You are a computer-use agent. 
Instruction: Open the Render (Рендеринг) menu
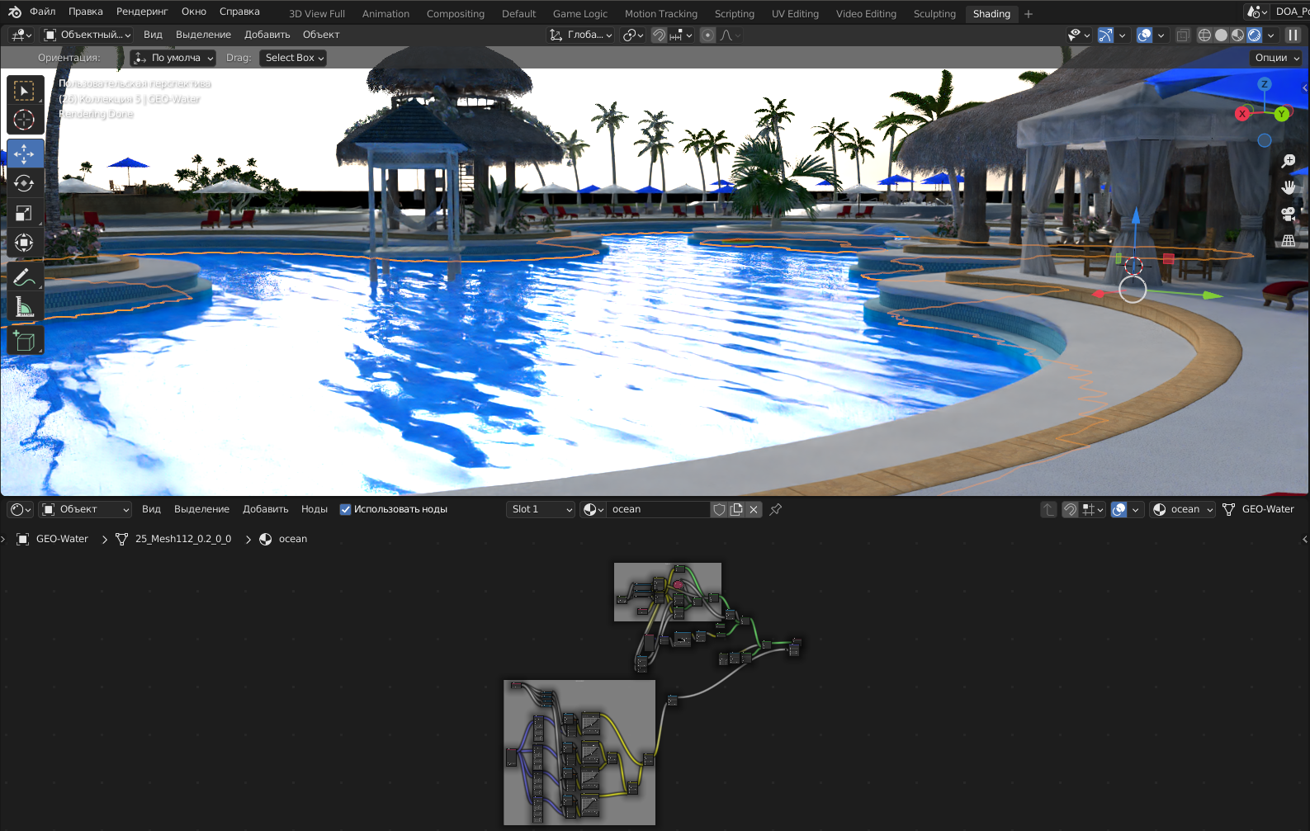tap(142, 12)
